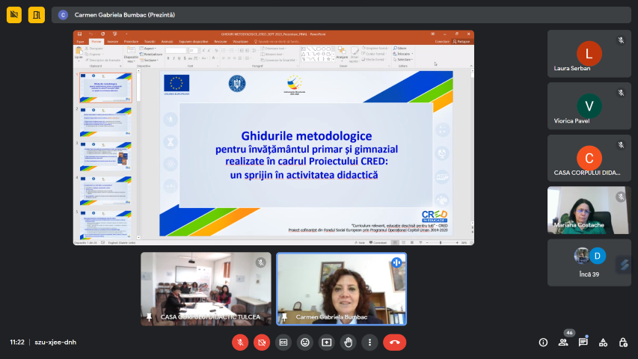The height and width of the screenshot is (359, 638).
Task: Click the yellow camera-off icon at top left
Action: (14, 14)
